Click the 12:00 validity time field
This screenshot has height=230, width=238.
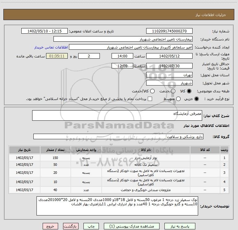click(x=122, y=66)
